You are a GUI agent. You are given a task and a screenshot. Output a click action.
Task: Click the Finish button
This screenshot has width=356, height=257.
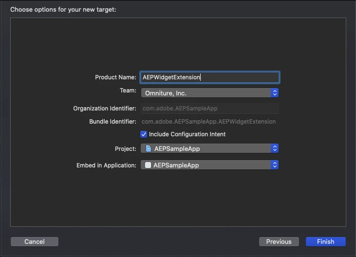coord(325,241)
